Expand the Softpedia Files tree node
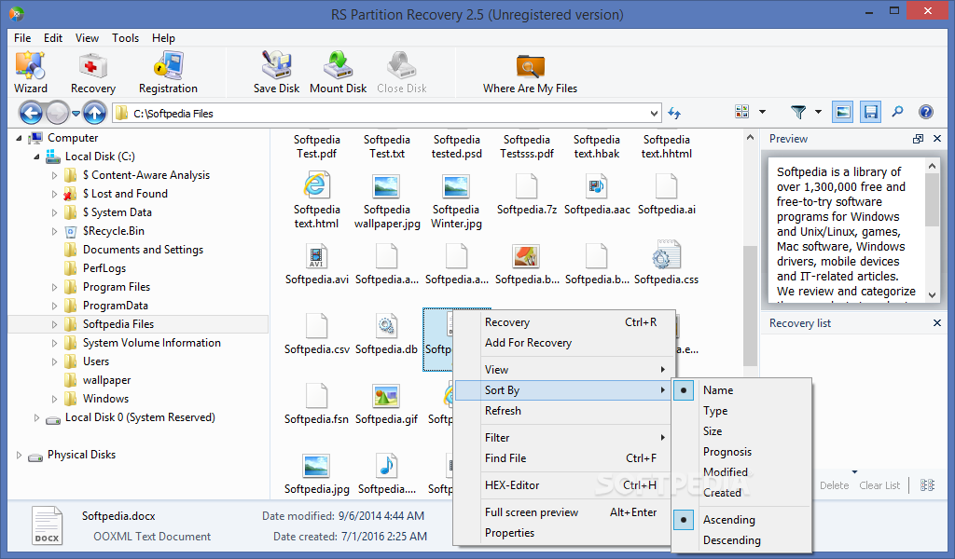955x559 pixels. pyautogui.click(x=54, y=324)
